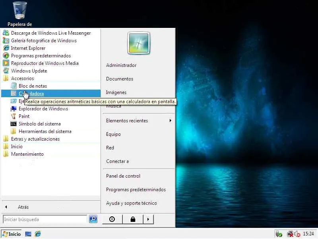Open the Administrador user folder

(x=121, y=65)
